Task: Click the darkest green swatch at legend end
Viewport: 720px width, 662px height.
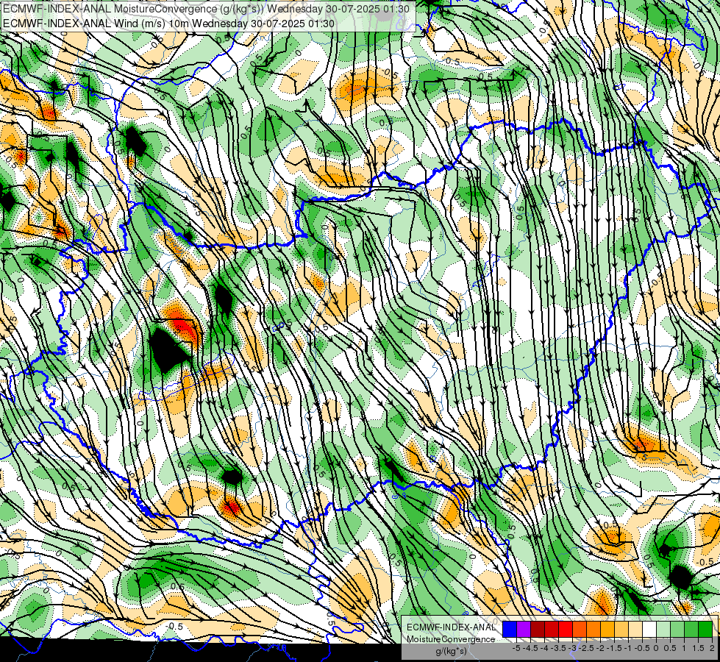Action: [x=705, y=629]
